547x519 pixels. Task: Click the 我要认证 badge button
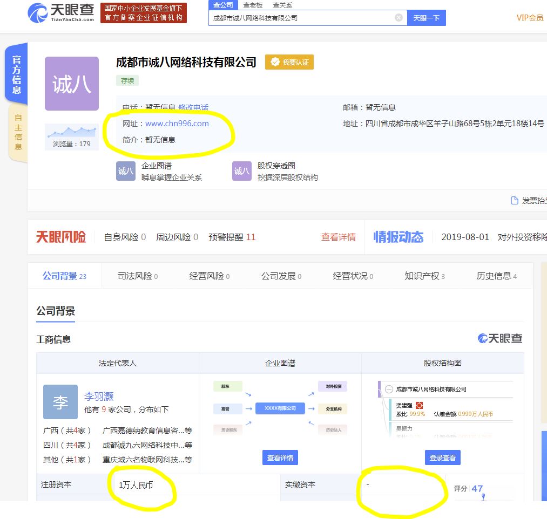click(x=289, y=62)
